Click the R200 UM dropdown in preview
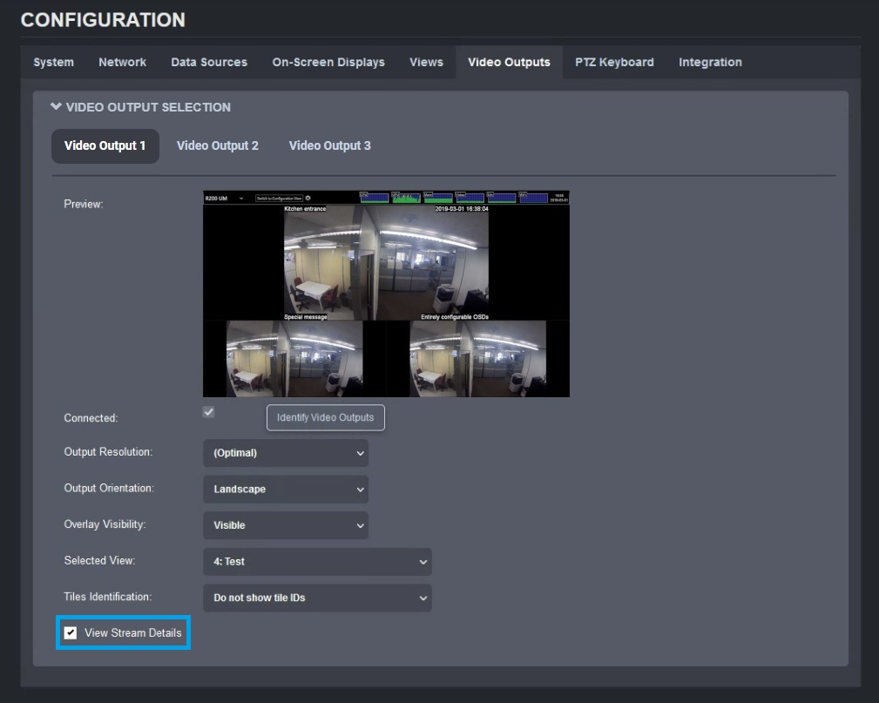This screenshot has width=879, height=703. point(224,199)
